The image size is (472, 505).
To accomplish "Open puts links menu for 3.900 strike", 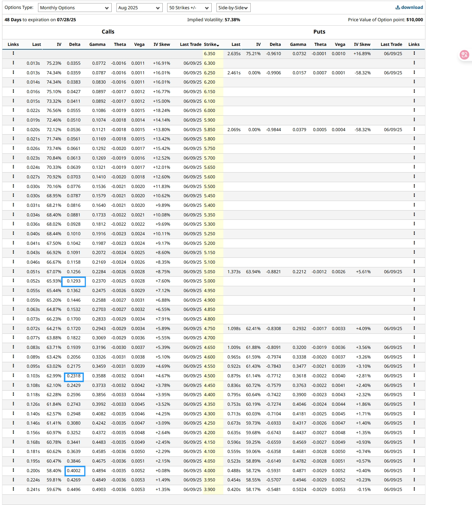I will click(x=414, y=489).
